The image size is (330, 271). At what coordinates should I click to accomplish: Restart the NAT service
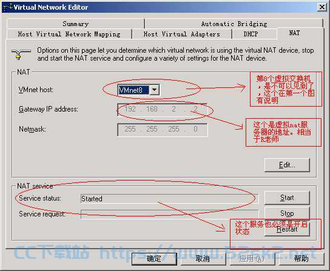pyautogui.click(x=287, y=229)
